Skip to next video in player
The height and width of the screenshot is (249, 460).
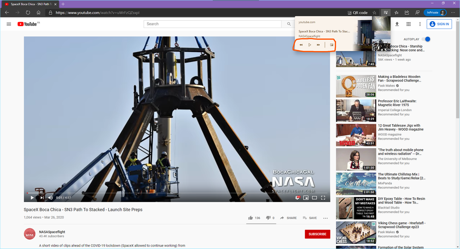click(41, 197)
